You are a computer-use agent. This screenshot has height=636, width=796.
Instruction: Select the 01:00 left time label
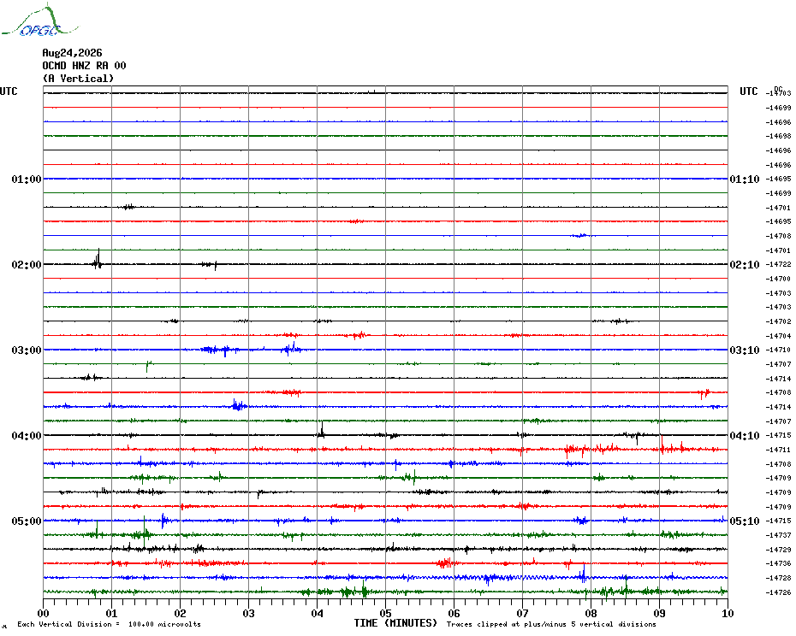click(x=27, y=179)
